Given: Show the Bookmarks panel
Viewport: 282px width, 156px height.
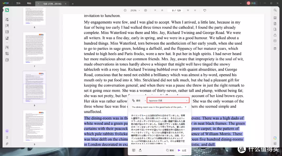Looking at the screenshot, I should tap(7, 137).
